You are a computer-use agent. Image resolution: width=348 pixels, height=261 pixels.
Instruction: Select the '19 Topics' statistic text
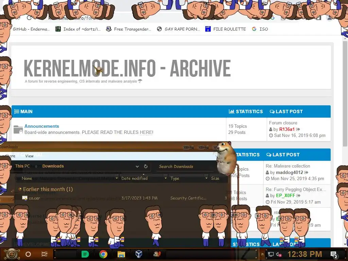[x=238, y=126]
